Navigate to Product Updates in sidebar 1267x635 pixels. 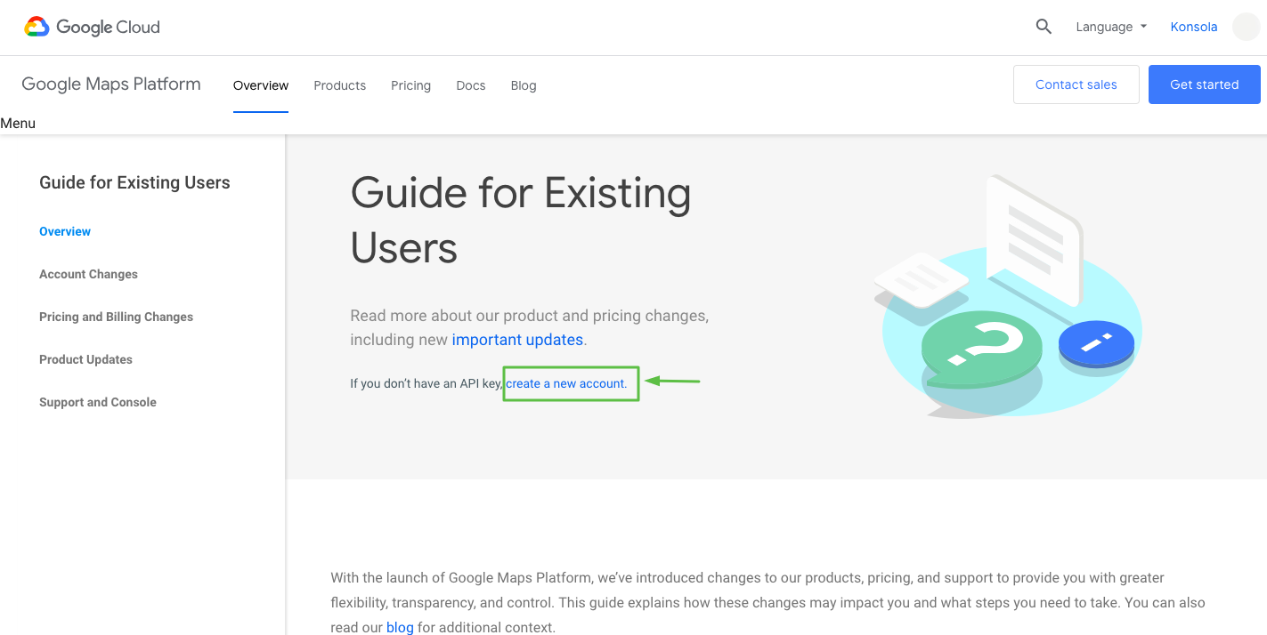(85, 359)
